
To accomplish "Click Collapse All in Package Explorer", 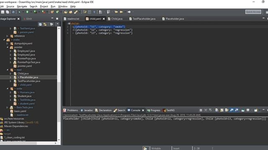I will (40, 24).
